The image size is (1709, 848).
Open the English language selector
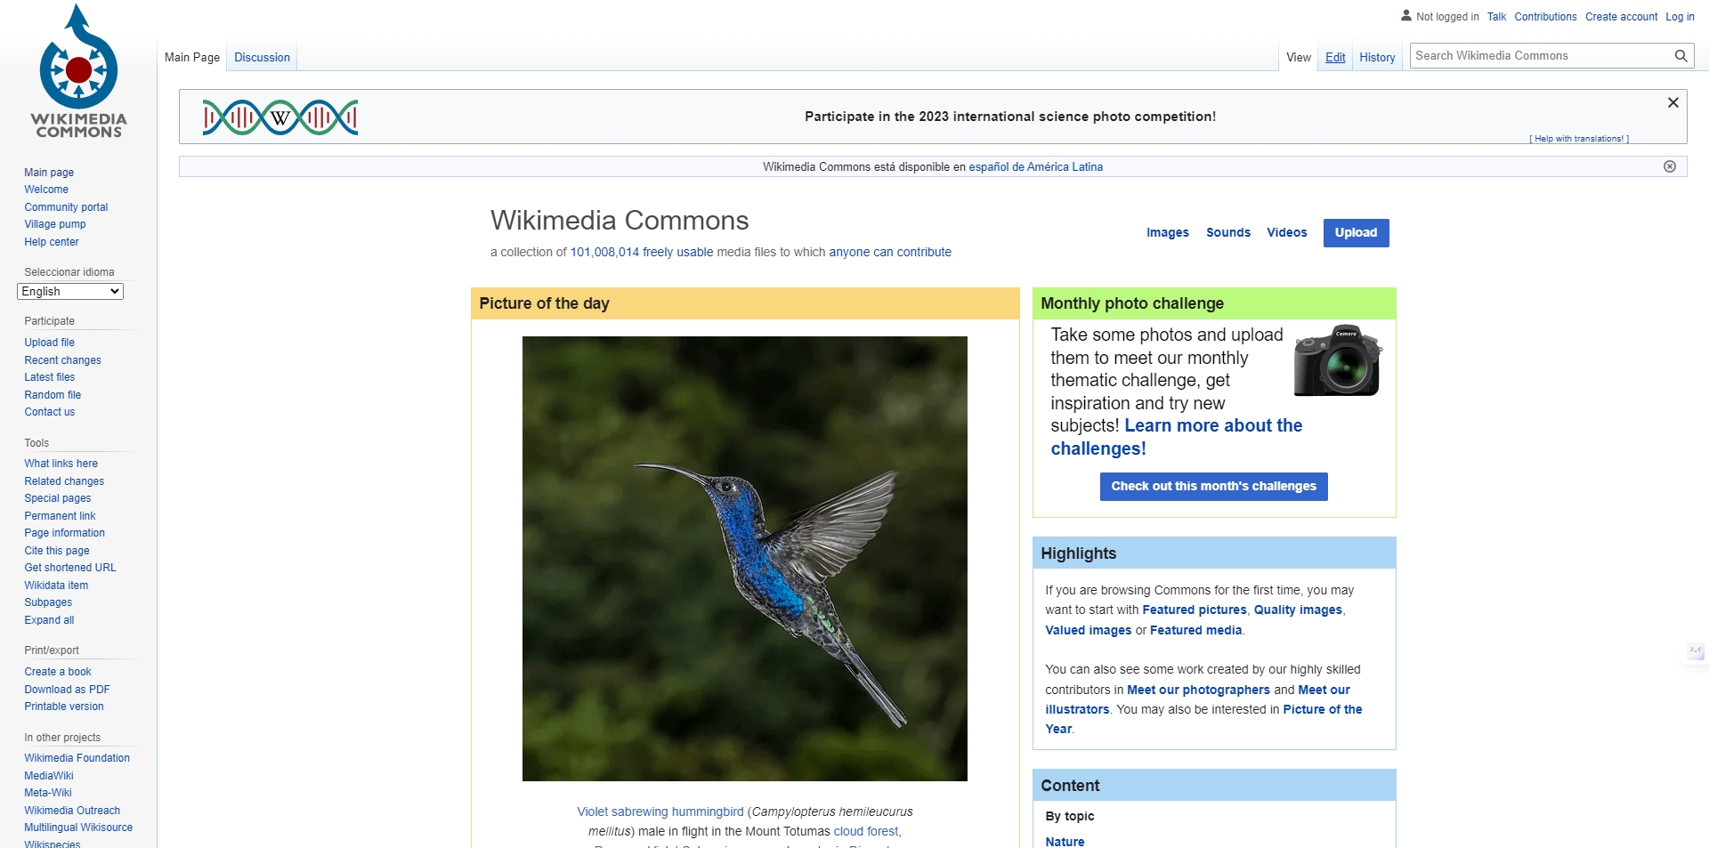click(x=69, y=291)
